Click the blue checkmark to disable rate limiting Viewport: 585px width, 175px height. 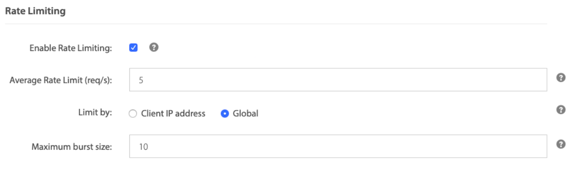click(x=134, y=48)
